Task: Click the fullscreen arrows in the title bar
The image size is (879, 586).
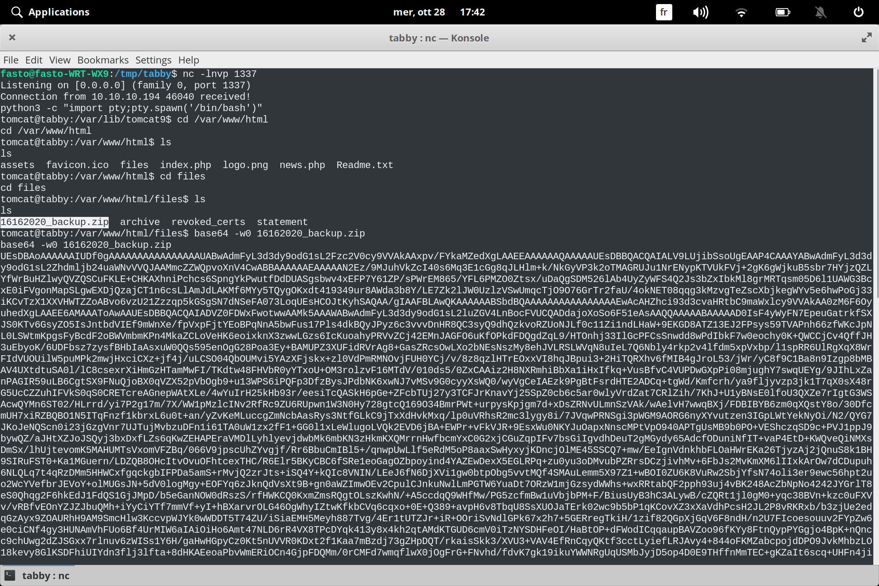Action: [x=866, y=37]
